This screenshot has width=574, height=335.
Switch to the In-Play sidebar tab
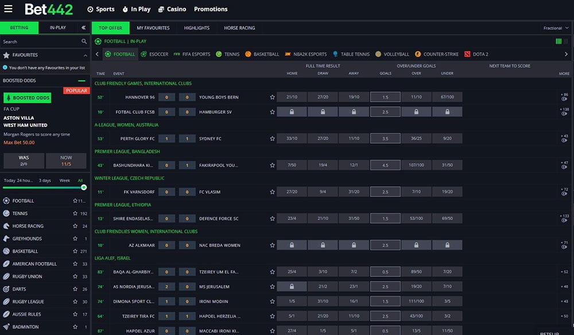click(58, 28)
